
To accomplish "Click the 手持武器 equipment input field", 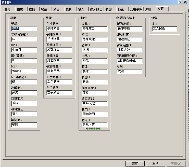I will pos(59,29).
